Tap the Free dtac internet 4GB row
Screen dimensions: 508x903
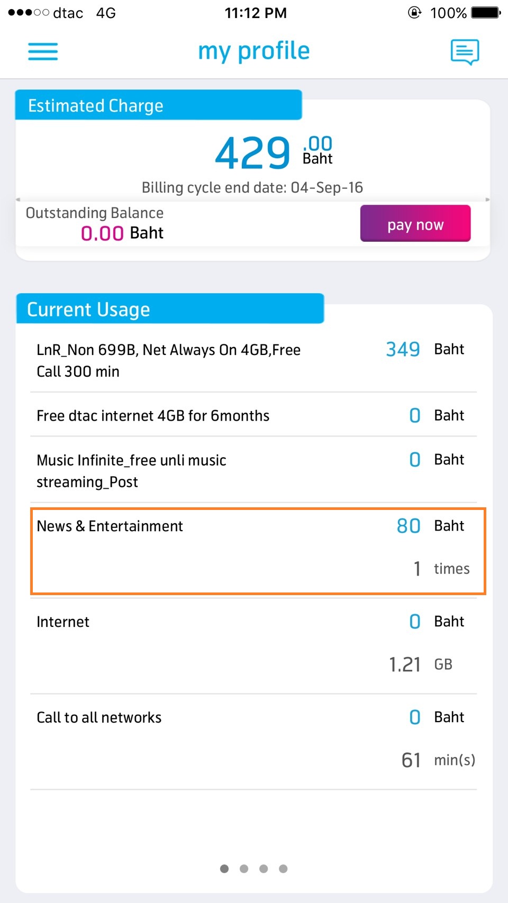pyautogui.click(x=253, y=415)
